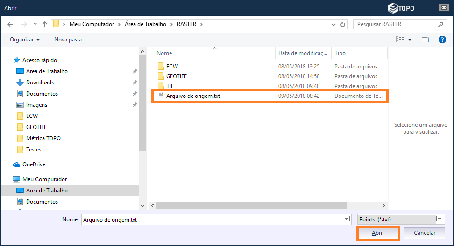
Task: Open the ECW folder in file list
Action: pos(172,67)
